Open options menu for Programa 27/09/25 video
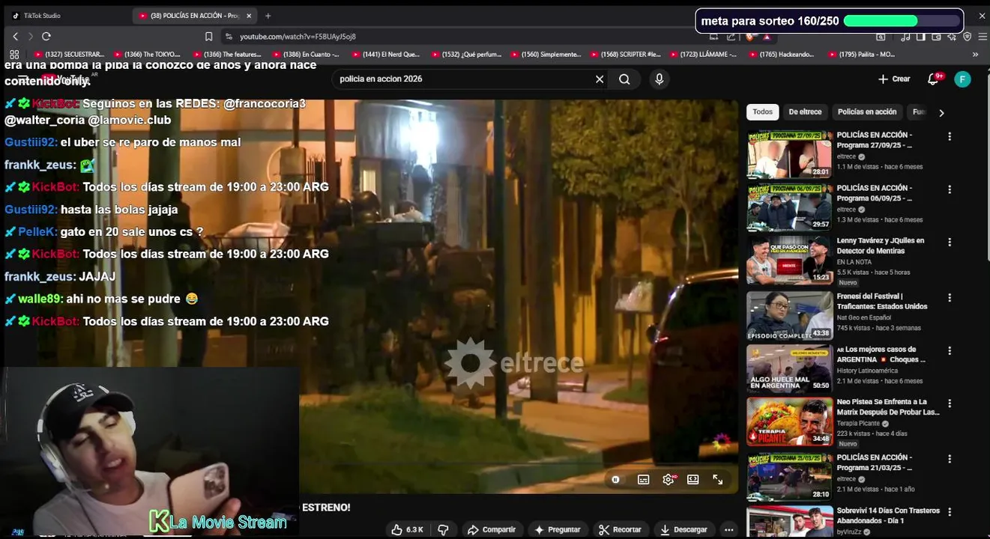990x539 pixels. (950, 136)
